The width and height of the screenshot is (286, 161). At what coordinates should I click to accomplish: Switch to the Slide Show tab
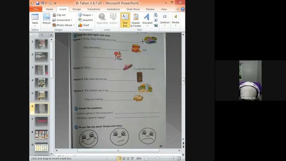coord(133,9)
